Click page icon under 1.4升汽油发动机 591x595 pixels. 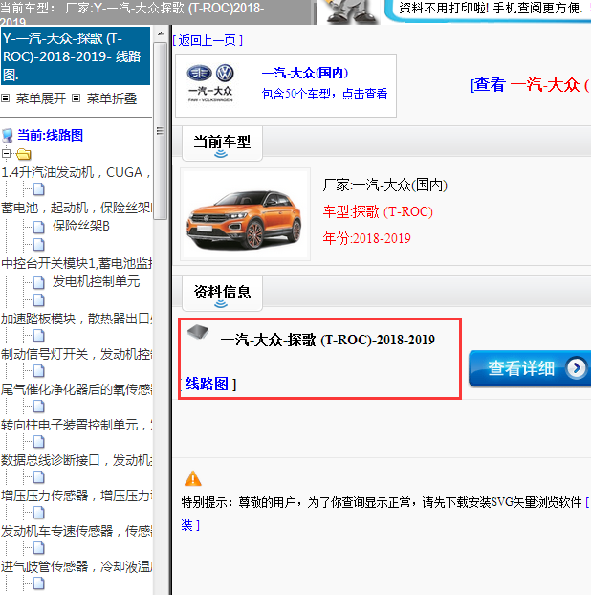(38, 188)
